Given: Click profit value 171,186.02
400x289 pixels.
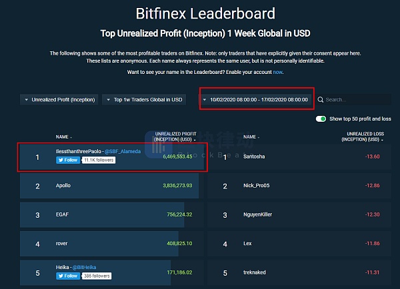Looking at the screenshot, I should point(179,272).
